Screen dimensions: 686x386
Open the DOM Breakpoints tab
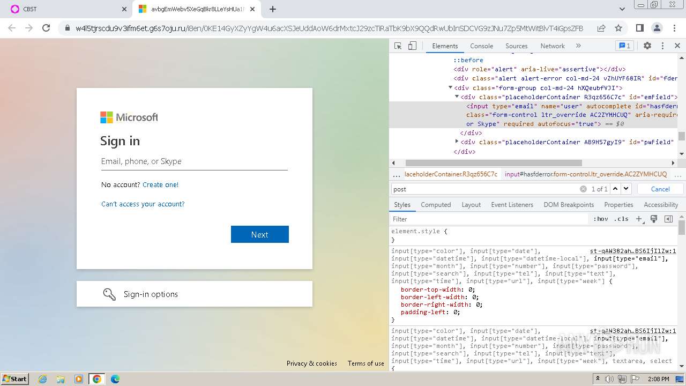(x=569, y=205)
